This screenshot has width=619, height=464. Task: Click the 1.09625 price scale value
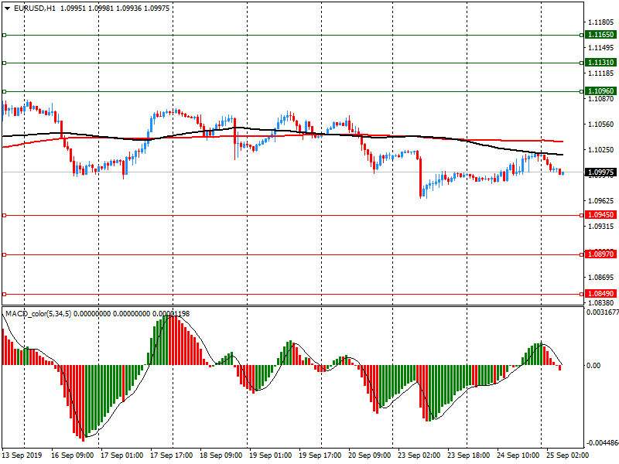click(x=601, y=201)
